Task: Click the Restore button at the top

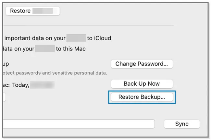Action: 32,11
